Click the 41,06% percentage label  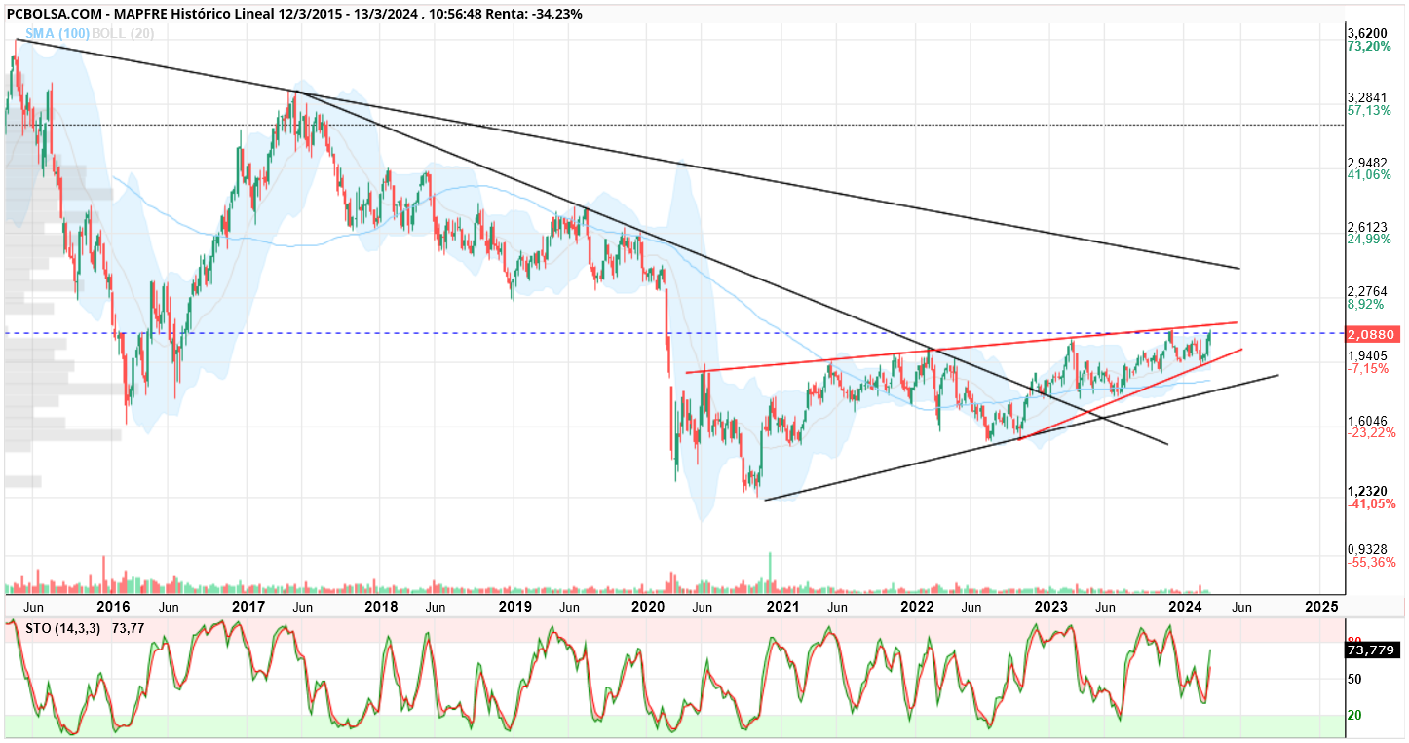click(1368, 175)
